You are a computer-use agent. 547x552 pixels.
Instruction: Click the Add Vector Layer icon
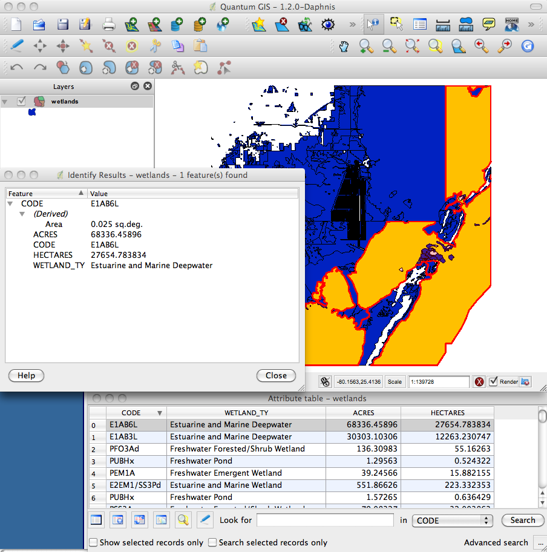[x=133, y=25]
